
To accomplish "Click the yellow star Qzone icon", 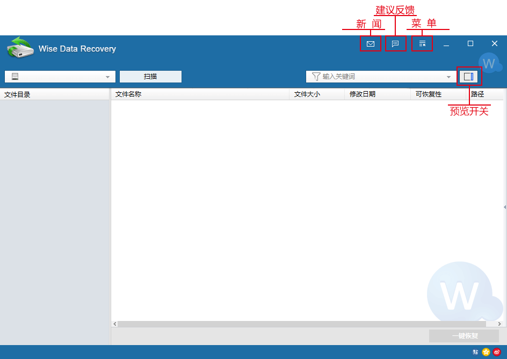I will [x=486, y=352].
